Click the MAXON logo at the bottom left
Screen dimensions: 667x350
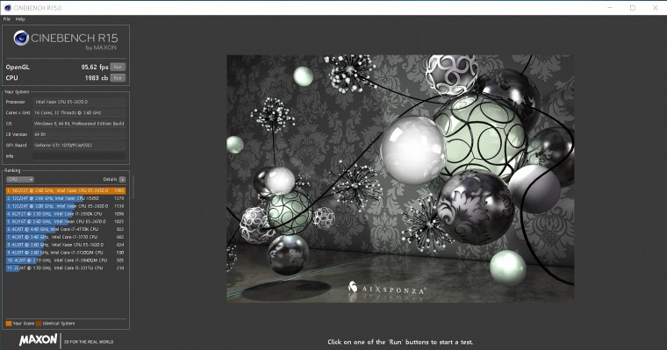click(38, 339)
